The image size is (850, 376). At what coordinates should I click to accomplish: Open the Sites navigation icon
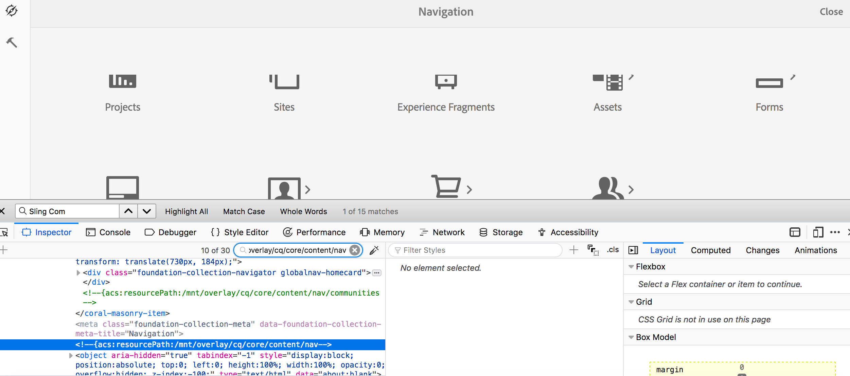click(284, 82)
